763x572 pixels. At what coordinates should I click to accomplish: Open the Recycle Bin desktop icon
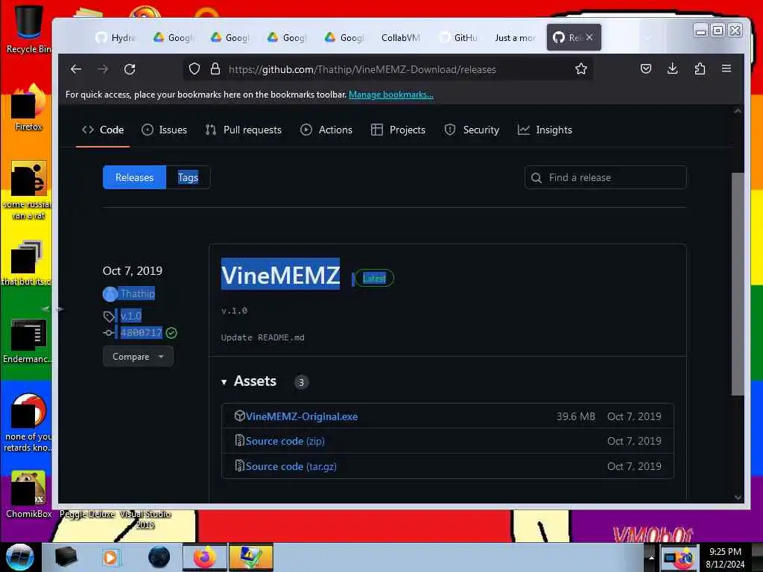point(28,29)
